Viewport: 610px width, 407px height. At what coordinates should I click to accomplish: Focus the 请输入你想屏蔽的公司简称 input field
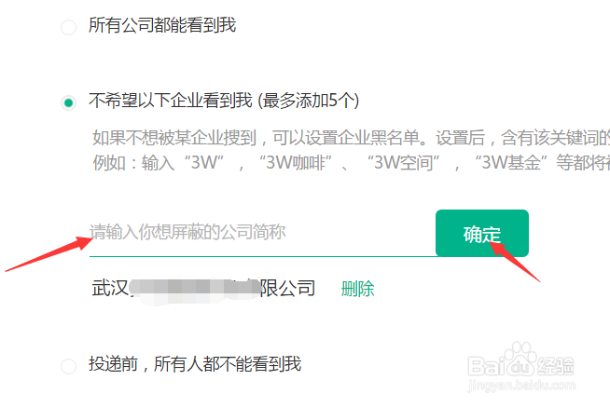pos(263,233)
